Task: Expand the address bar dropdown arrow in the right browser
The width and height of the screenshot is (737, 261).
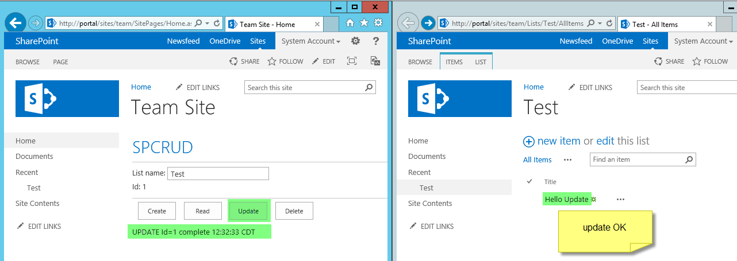Action: tap(599, 24)
